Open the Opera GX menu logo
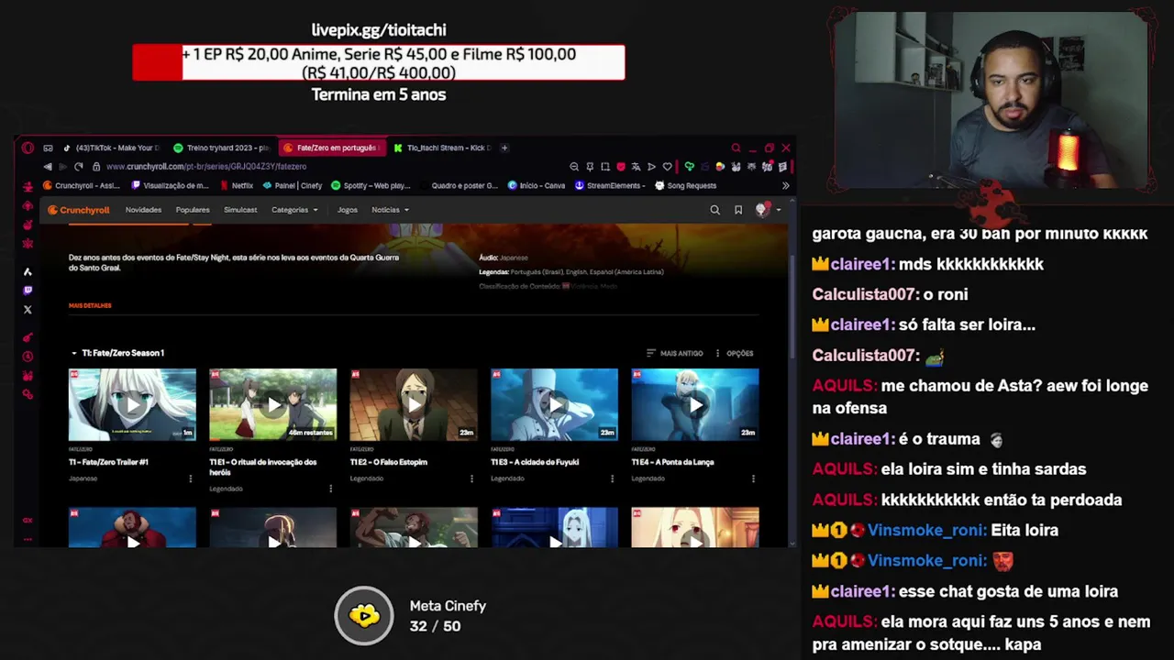Image resolution: width=1174 pixels, height=660 pixels. tap(28, 148)
